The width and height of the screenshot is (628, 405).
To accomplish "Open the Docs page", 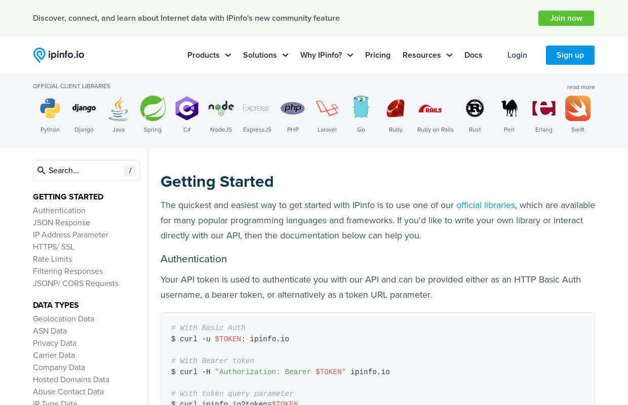I will [x=474, y=55].
